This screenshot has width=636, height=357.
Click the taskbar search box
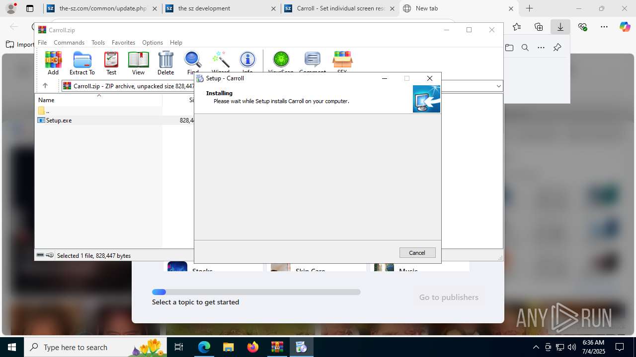click(x=96, y=347)
